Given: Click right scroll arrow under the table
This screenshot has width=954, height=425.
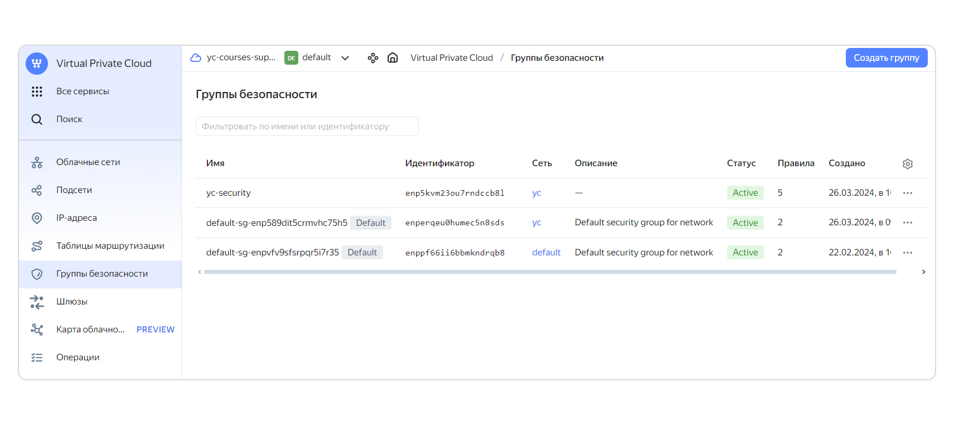Looking at the screenshot, I should [x=924, y=272].
